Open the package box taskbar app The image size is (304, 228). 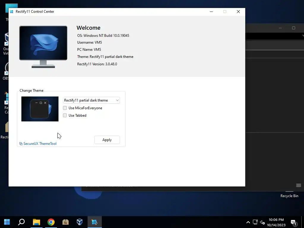coord(66,222)
